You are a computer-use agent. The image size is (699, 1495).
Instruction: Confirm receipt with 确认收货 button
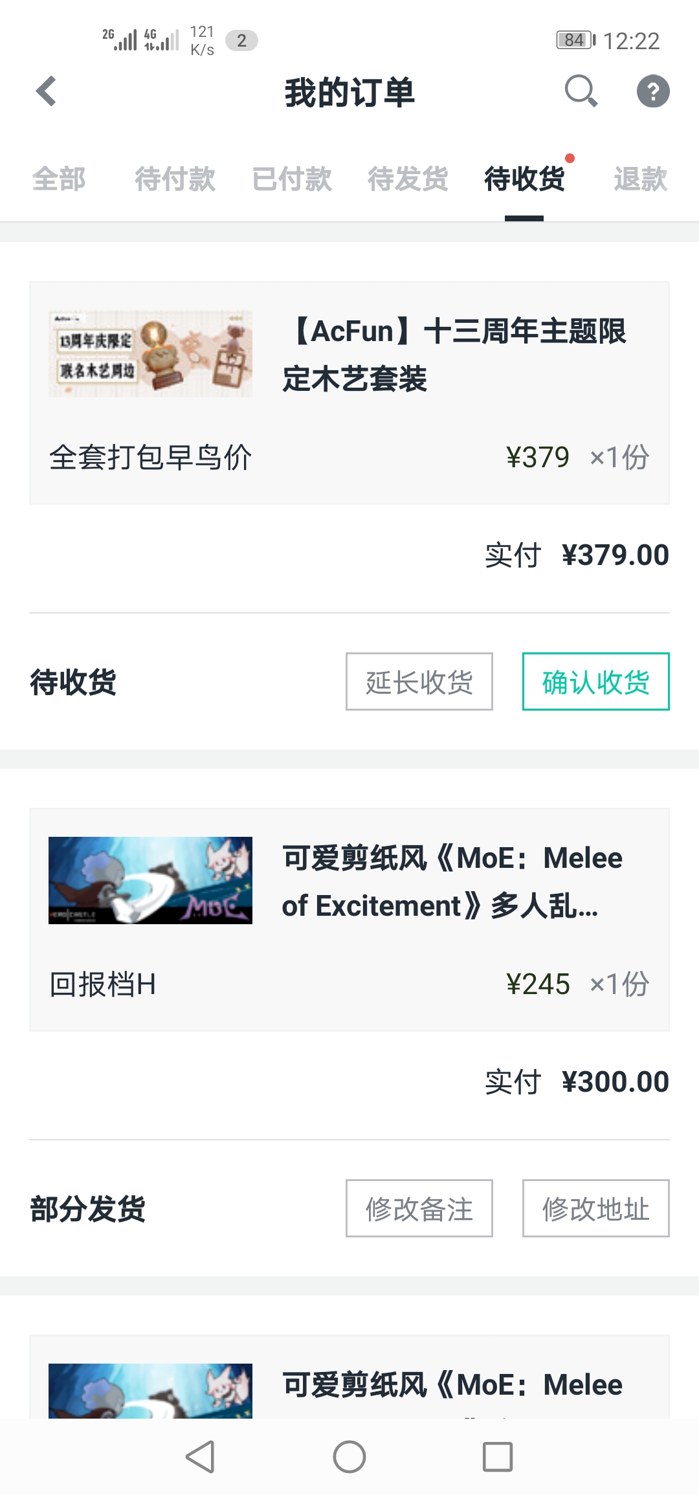coord(595,681)
